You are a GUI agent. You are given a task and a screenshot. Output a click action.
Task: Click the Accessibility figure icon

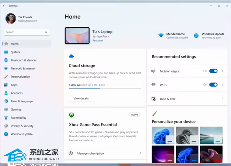click(6, 117)
